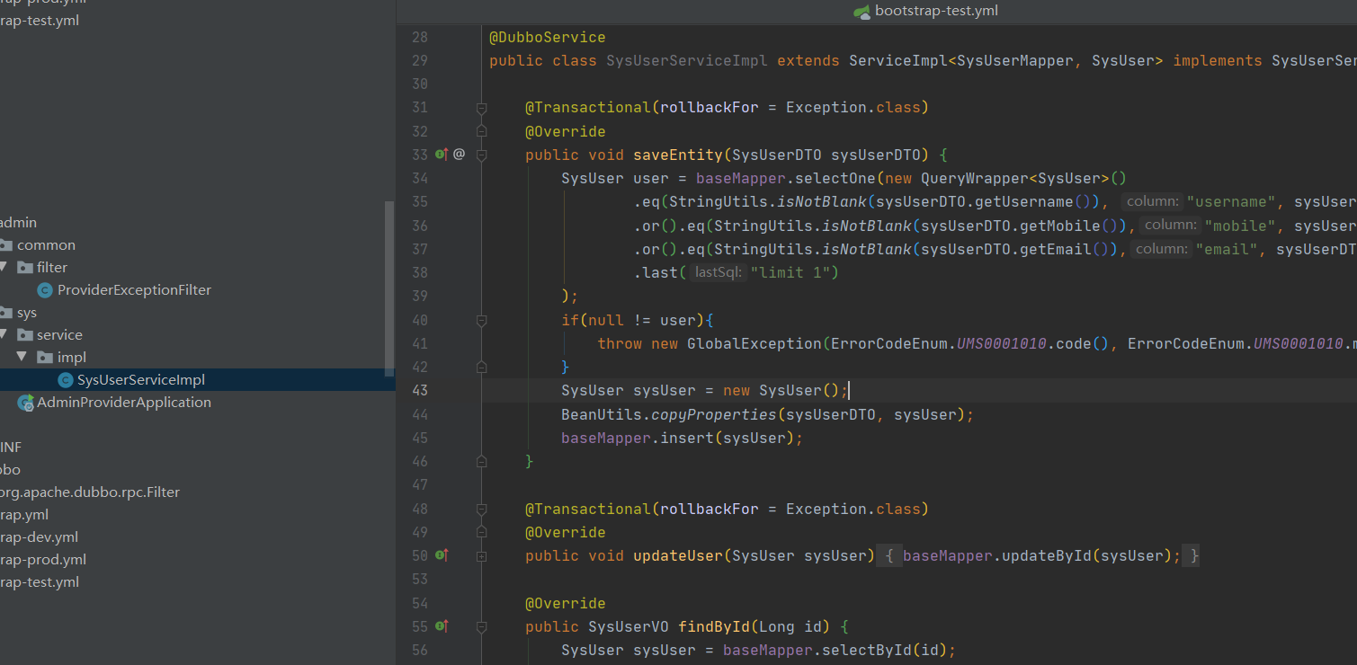
Task: Fold annotations at line 31 gutter marker
Action: (x=481, y=108)
